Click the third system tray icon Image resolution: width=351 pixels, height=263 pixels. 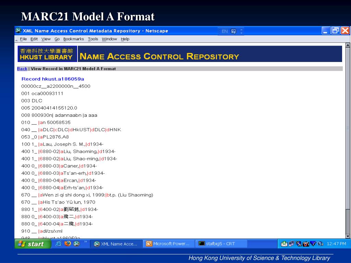pyautogui.click(x=299, y=243)
